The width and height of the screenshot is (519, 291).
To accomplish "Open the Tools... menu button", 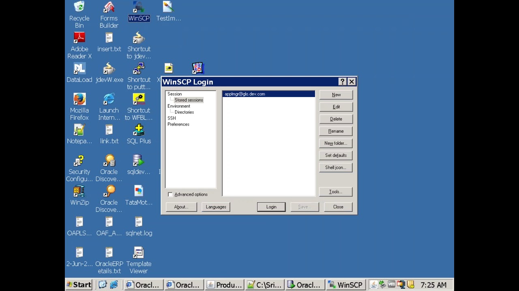I will (x=336, y=192).
